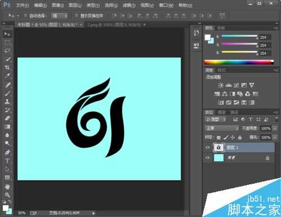Add a Vibrance adjustment (triangle icon)
The width and height of the screenshot is (281, 217).
[x=252, y=85]
